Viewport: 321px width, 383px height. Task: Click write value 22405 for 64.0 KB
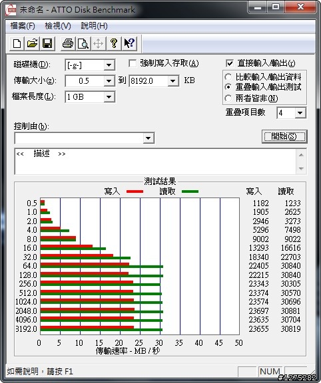click(x=258, y=266)
